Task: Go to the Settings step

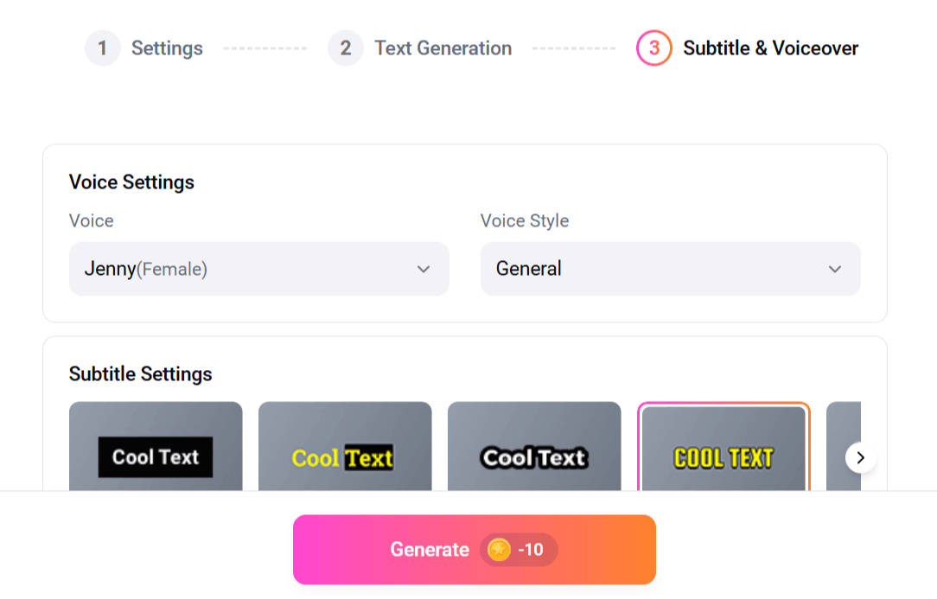Action: pyautogui.click(x=167, y=48)
